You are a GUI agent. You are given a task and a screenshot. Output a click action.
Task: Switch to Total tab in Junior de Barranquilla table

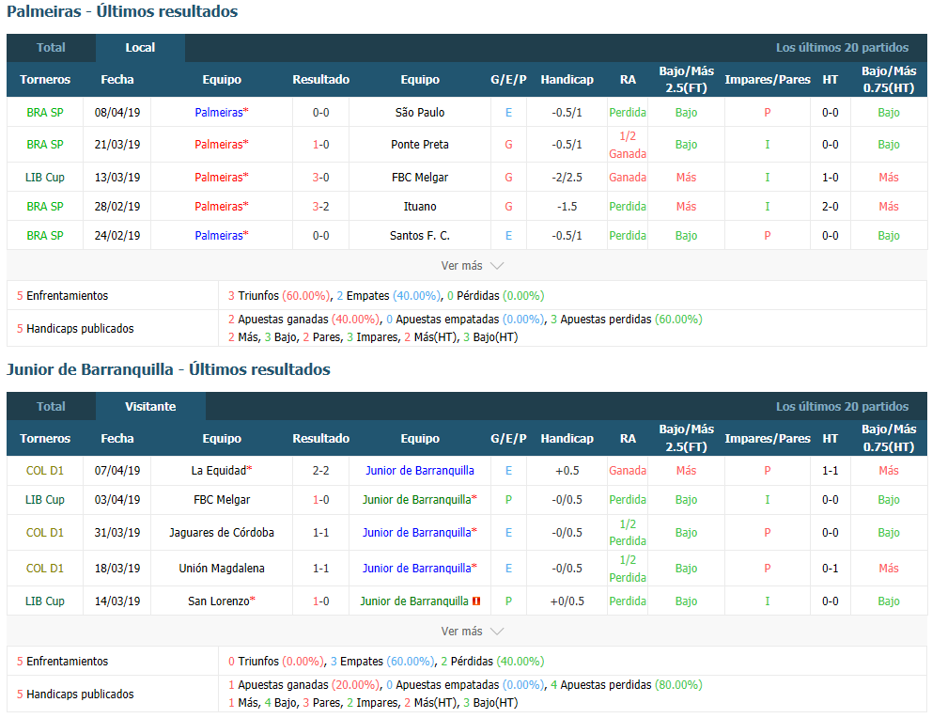click(x=51, y=407)
